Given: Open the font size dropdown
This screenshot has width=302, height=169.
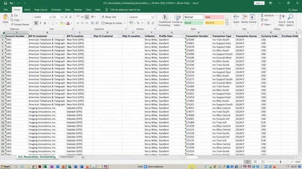Looking at the screenshot, I should (x=62, y=17).
